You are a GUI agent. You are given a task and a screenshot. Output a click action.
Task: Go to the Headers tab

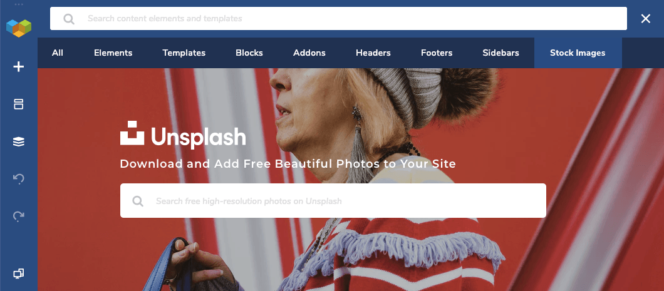click(x=373, y=53)
